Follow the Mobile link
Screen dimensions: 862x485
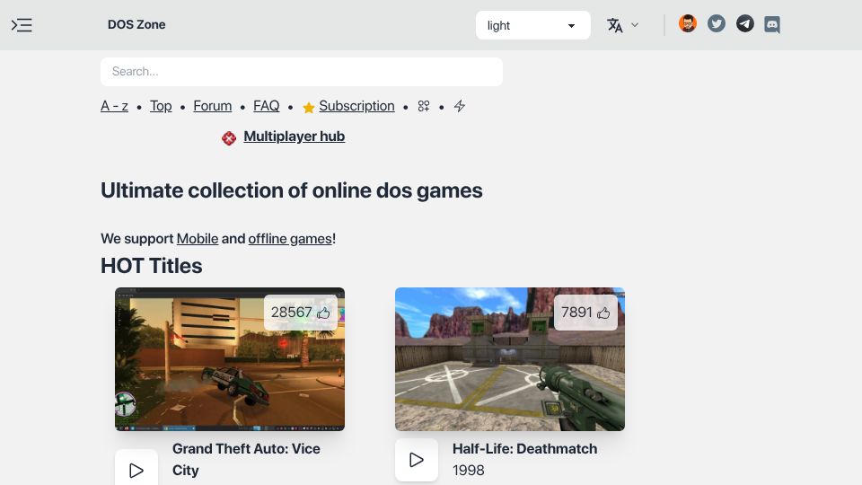point(198,239)
